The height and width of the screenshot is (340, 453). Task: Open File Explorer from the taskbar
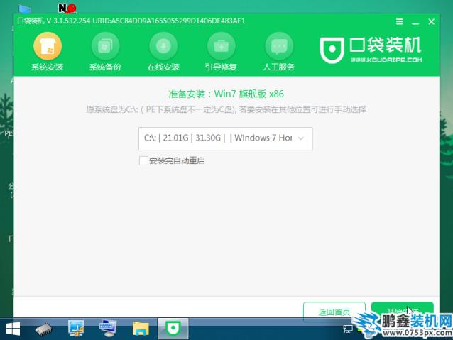point(141,329)
